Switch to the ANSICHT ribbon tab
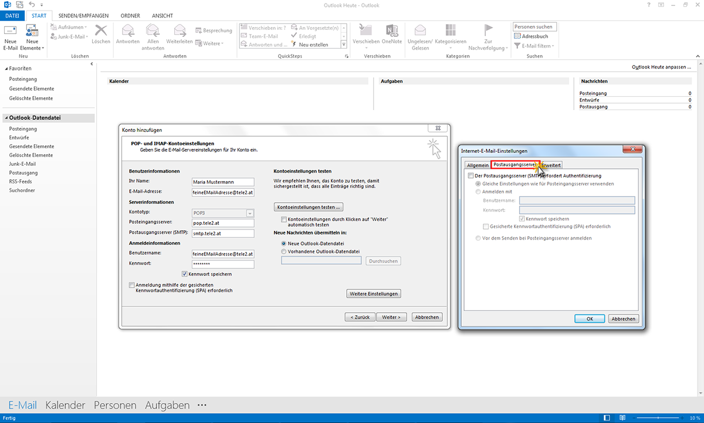704x423 pixels. pos(162,16)
